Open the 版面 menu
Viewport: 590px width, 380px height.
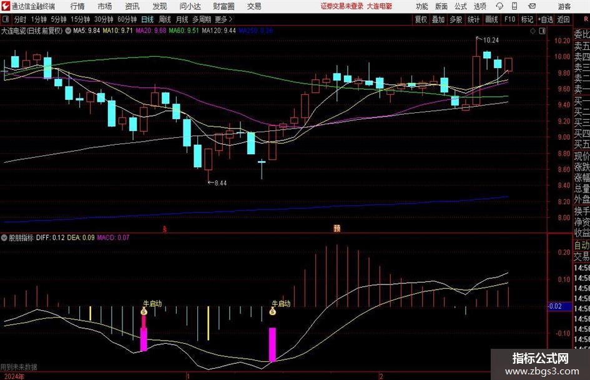[441, 6]
